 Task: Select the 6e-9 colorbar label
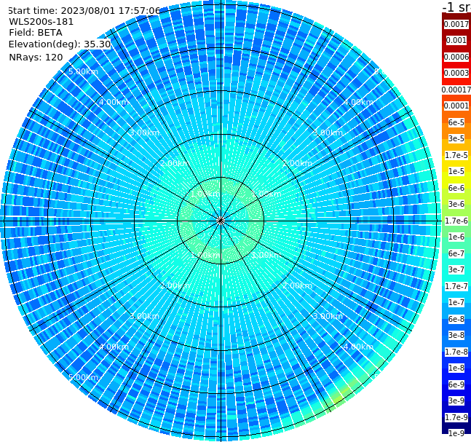click(x=456, y=384)
